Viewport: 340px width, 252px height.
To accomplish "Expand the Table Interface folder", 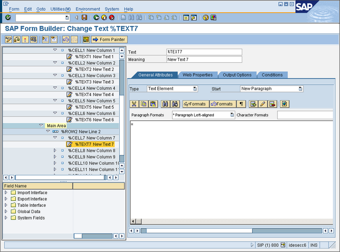I will coord(6,205).
